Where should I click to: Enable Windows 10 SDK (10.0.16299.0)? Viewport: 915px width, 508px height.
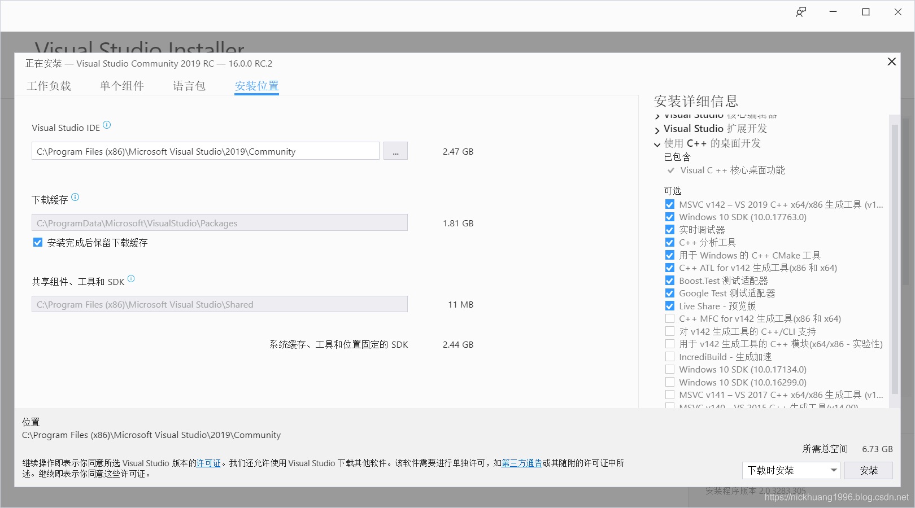coord(670,382)
